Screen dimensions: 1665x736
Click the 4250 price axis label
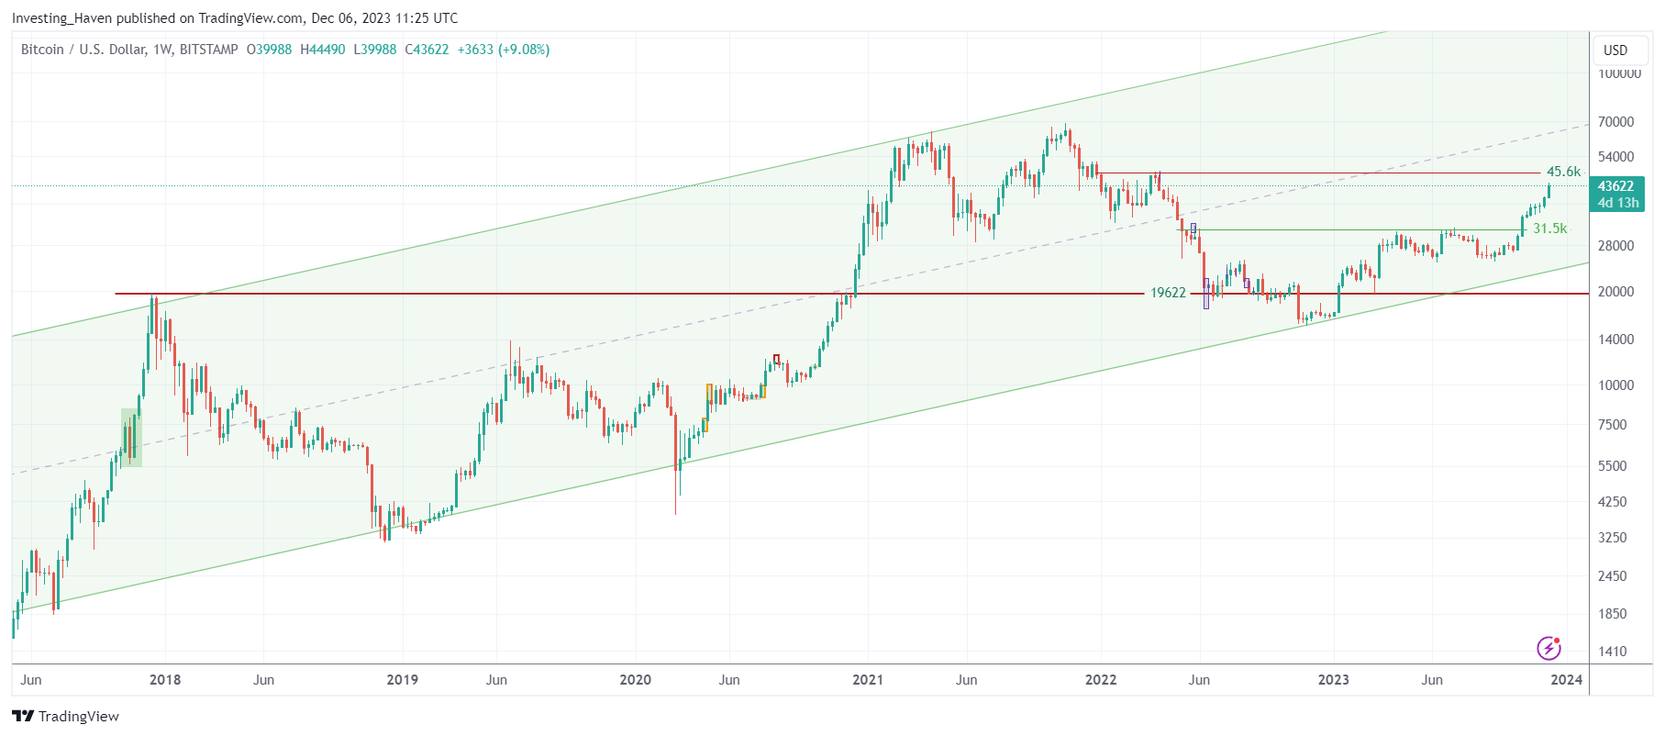tap(1613, 502)
